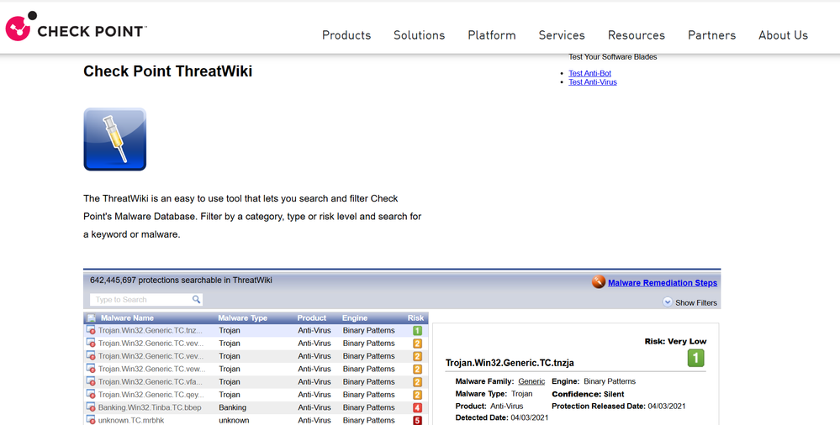Viewport: 840px width, 425px height.
Task: Click the large green risk badge in details panel
Action: (696, 358)
